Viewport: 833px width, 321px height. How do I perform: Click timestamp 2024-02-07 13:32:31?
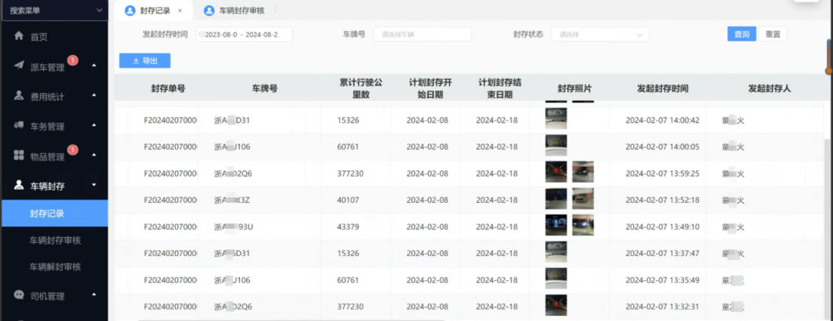[662, 307]
